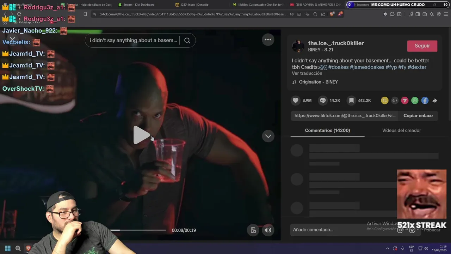Switch to Vídeos del creador tab

tap(401, 130)
